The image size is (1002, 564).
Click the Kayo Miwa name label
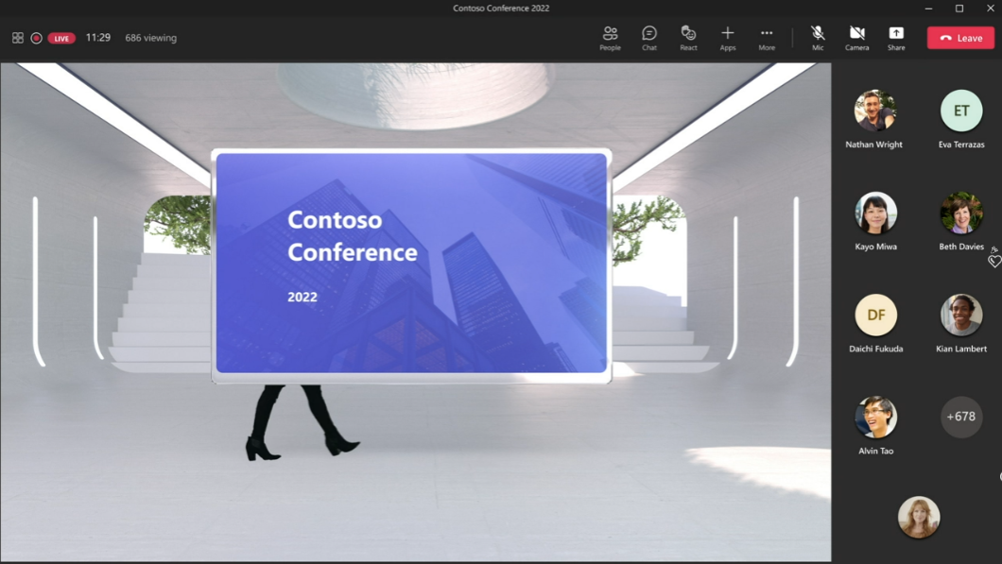click(875, 247)
